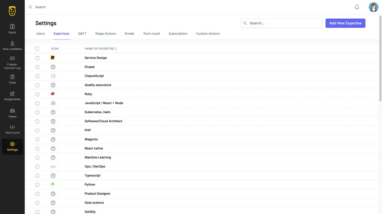Open the Stage Actions tab
The image size is (382, 214).
click(x=106, y=34)
